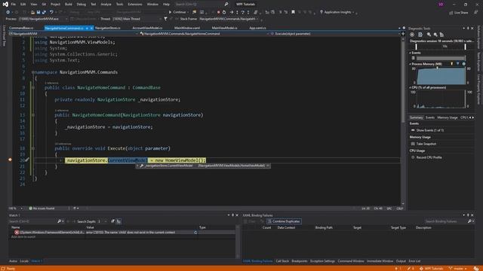The image size is (483, 271).
Task: Open the Thread dropdown Main Thread
Action: pos(137,19)
